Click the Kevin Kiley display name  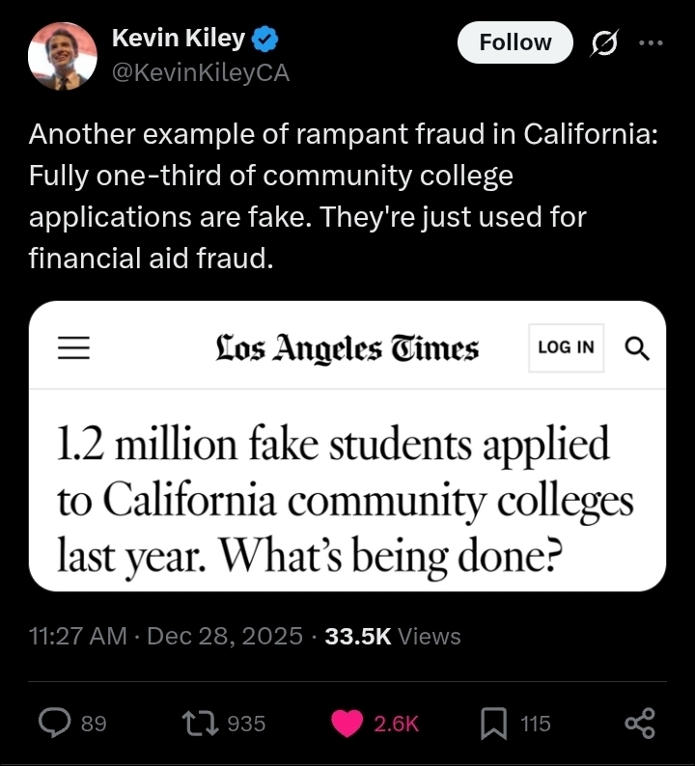(x=179, y=39)
